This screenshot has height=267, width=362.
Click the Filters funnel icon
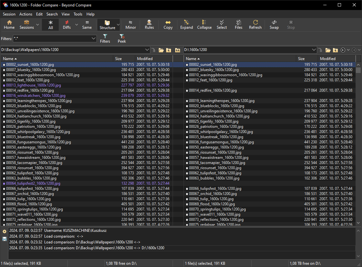(x=105, y=38)
